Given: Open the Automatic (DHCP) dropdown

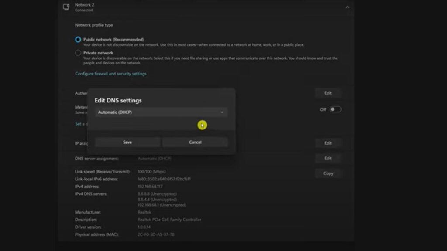Looking at the screenshot, I should 161,112.
